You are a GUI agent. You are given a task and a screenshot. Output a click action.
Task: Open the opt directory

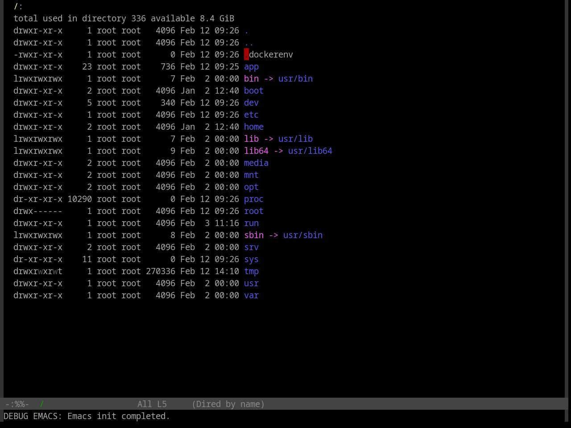(x=251, y=187)
